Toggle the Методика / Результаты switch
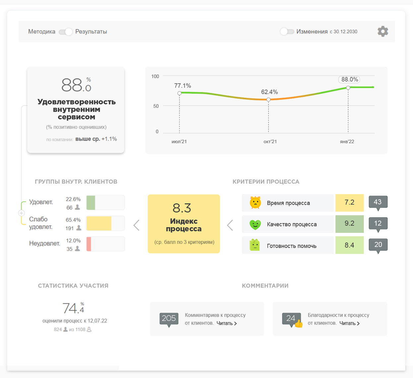The width and height of the screenshot is (413, 378). pos(65,32)
